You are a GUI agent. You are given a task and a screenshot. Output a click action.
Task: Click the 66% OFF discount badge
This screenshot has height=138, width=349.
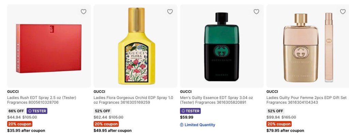16,111
